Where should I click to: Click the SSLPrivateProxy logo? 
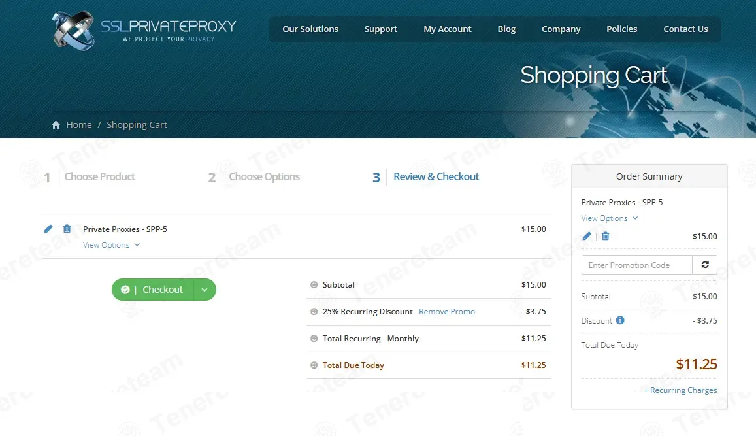pos(144,30)
